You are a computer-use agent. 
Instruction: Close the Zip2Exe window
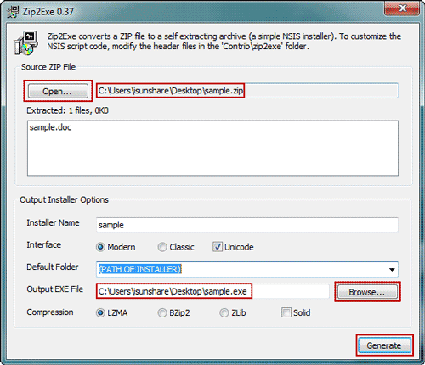click(x=402, y=8)
